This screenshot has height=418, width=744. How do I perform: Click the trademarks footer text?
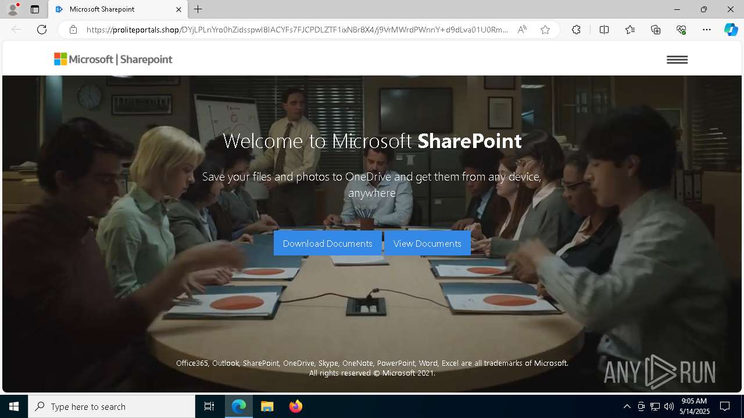coord(372,363)
